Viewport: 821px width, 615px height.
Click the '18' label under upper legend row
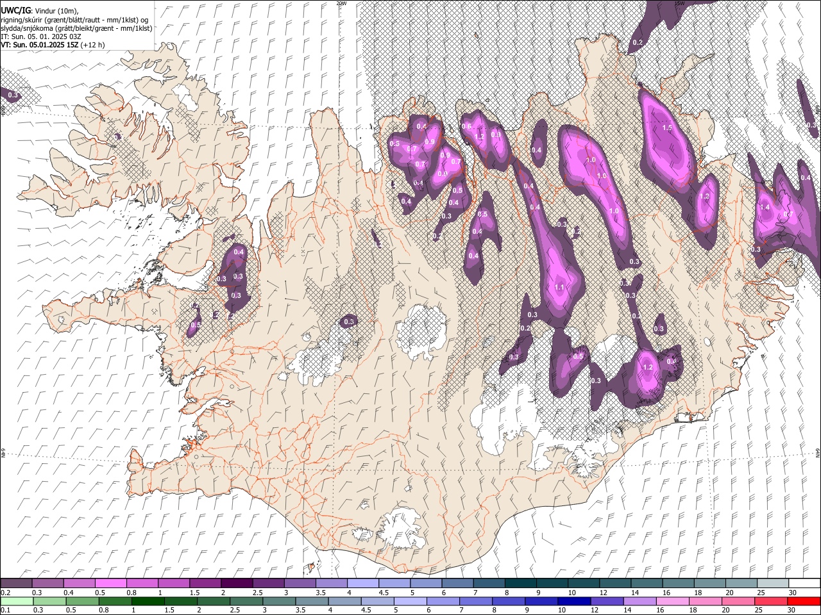pyautogui.click(x=698, y=593)
